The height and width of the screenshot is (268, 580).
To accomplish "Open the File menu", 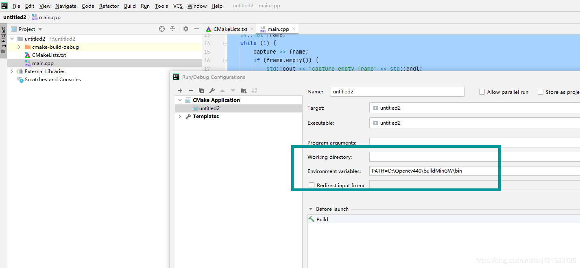I will tap(16, 6).
